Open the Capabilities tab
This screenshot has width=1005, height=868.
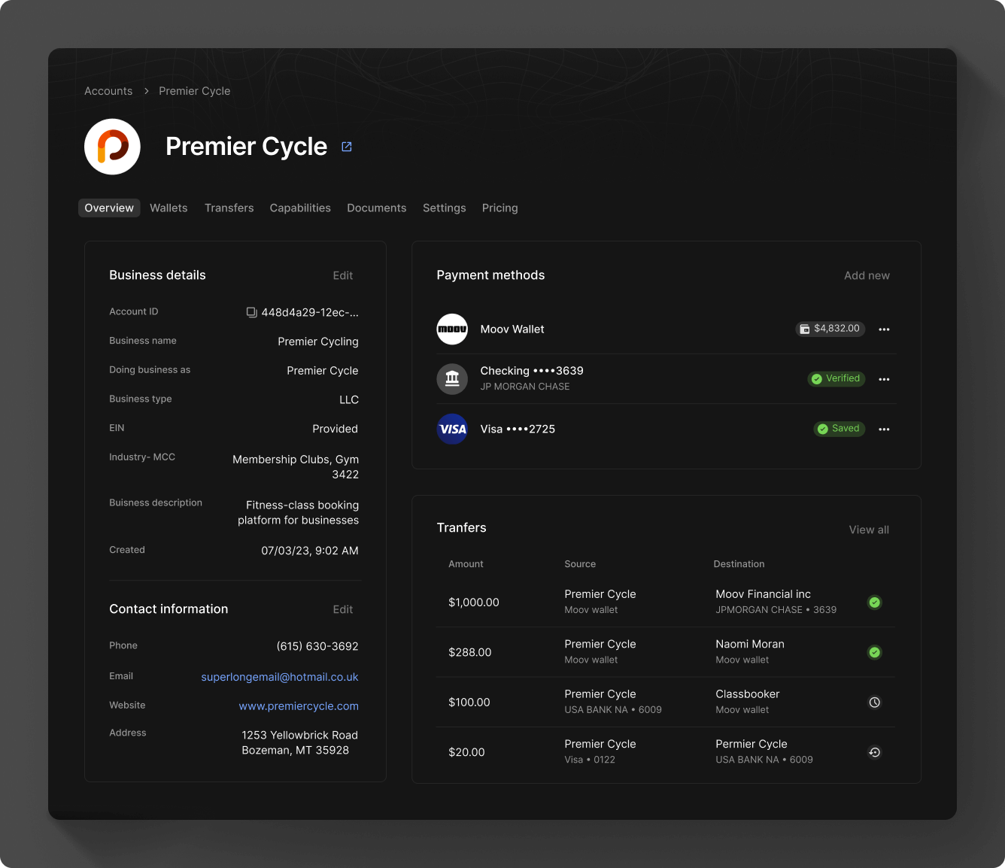pos(300,208)
